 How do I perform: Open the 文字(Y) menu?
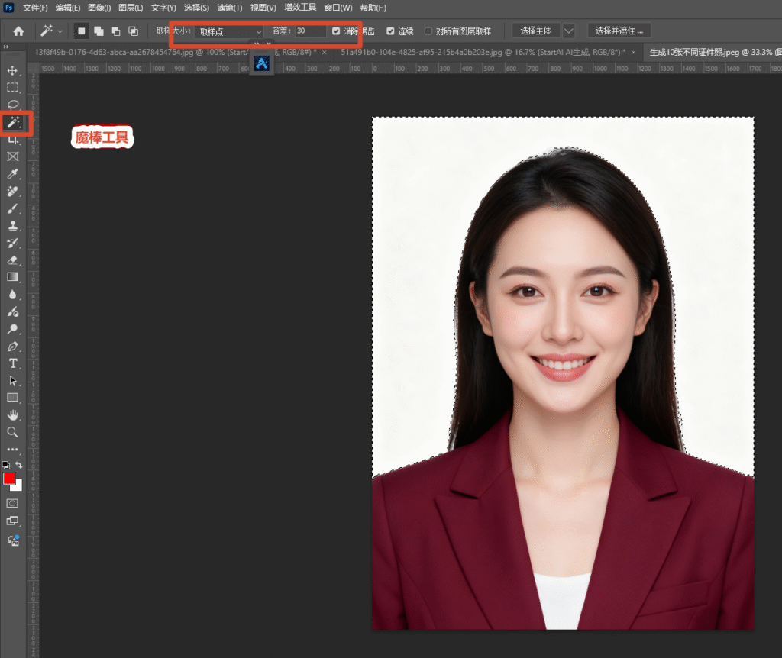[163, 8]
